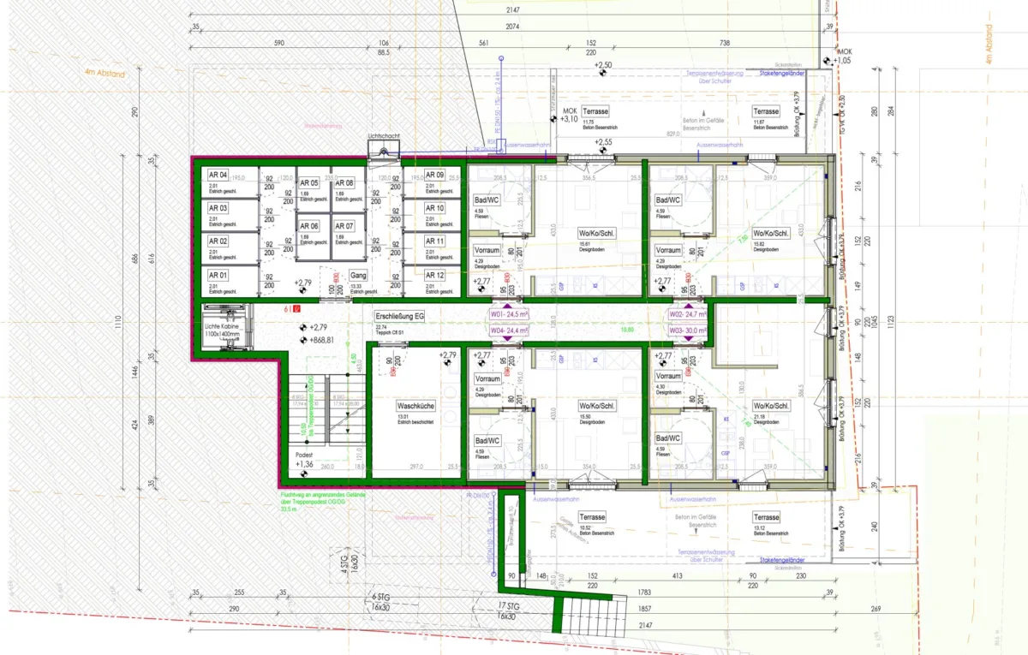Screen dimensions: 1028x655
Task: Select the Lichte Kabine elevator label
Action: coord(224,329)
